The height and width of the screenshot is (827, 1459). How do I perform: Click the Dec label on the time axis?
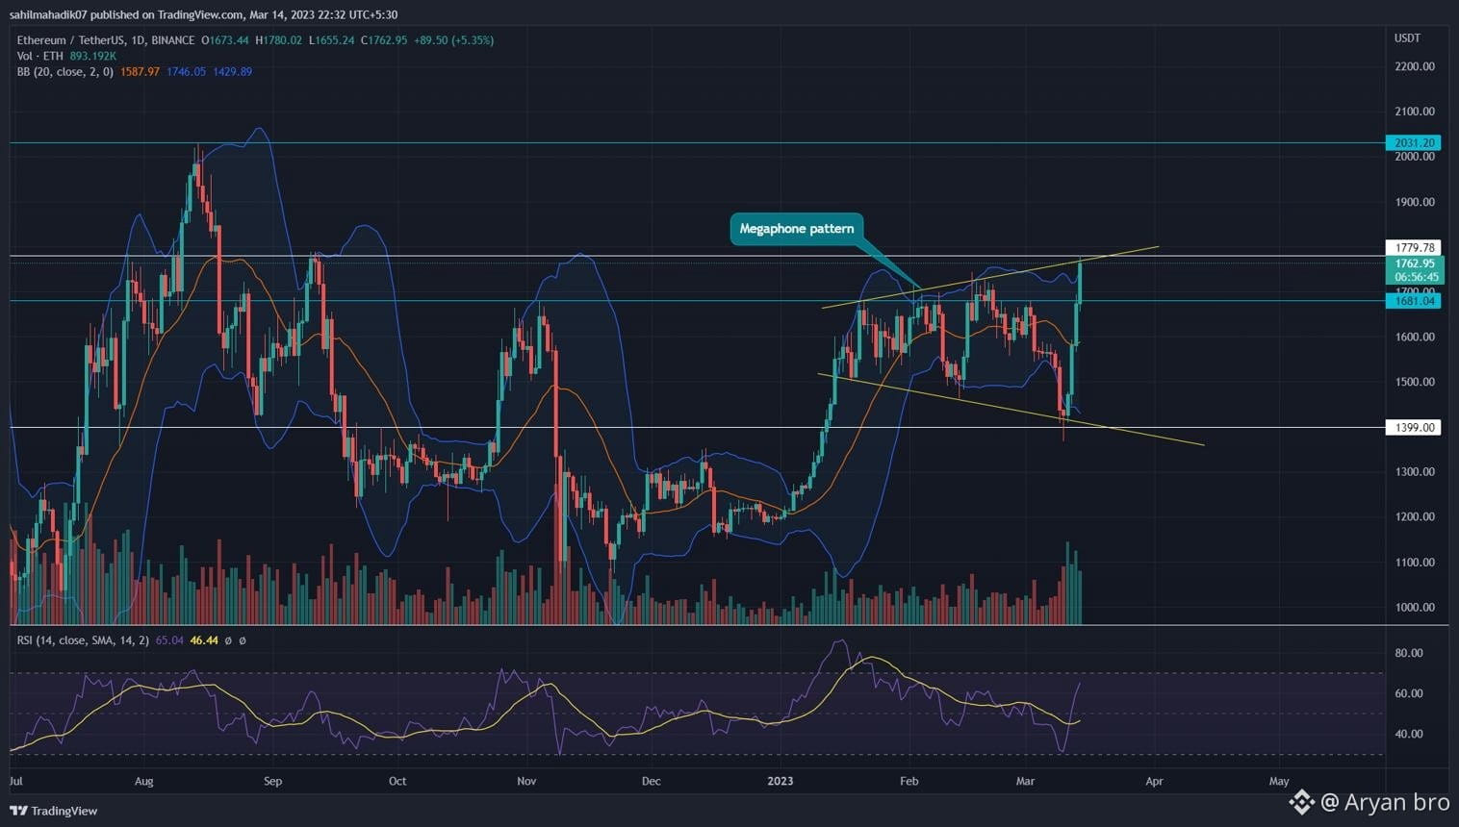click(x=652, y=781)
